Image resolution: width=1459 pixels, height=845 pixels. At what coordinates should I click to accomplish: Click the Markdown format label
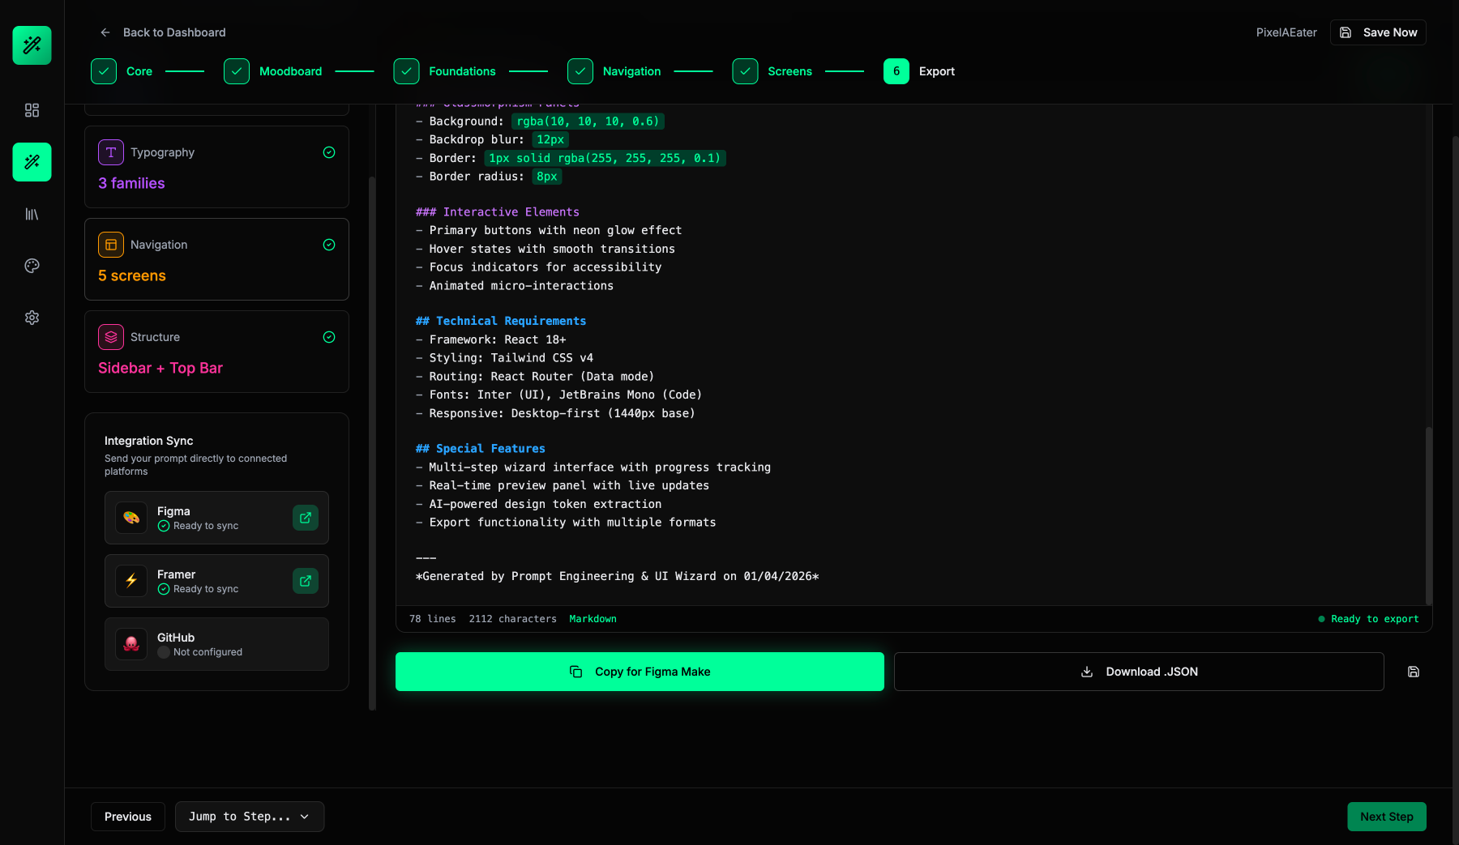click(x=593, y=619)
